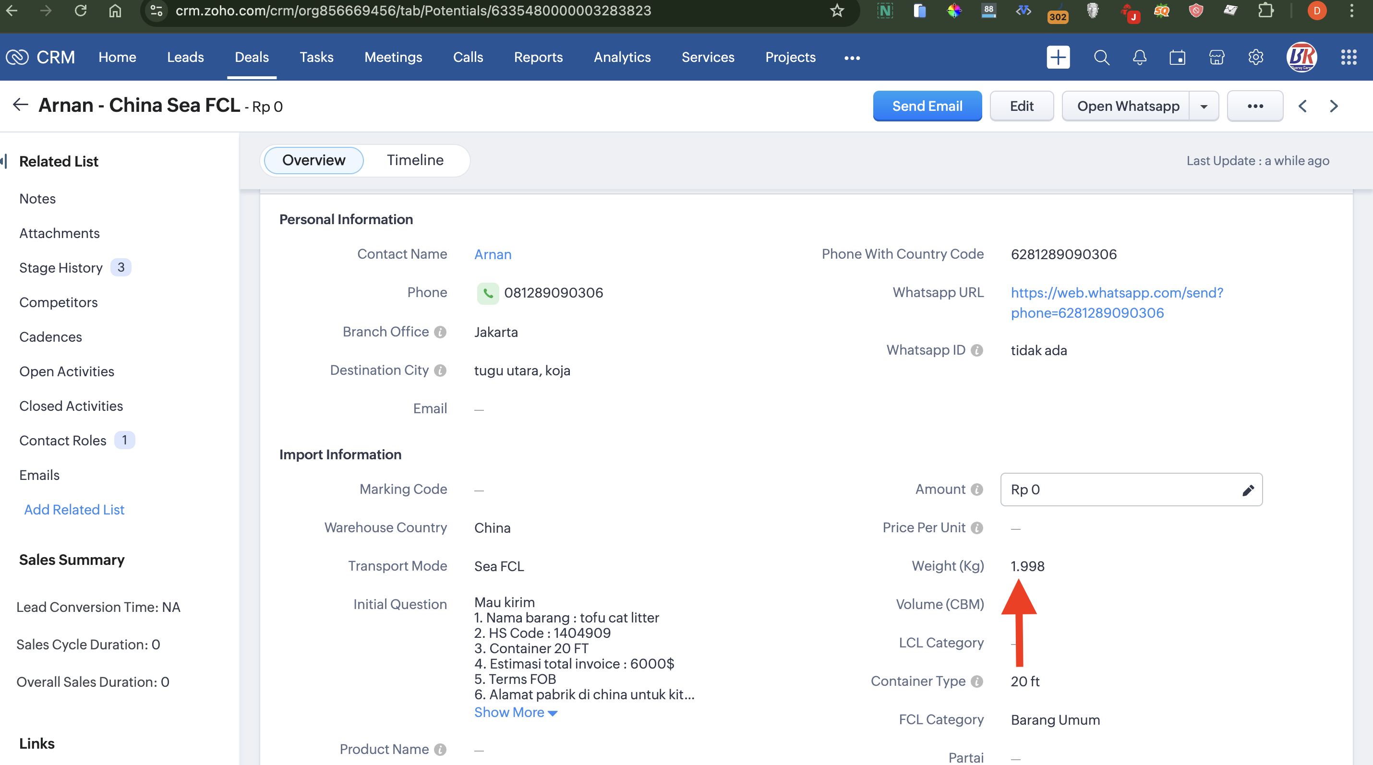Image resolution: width=1373 pixels, height=765 pixels.
Task: Open the quick create plus icon
Action: pyautogui.click(x=1058, y=57)
